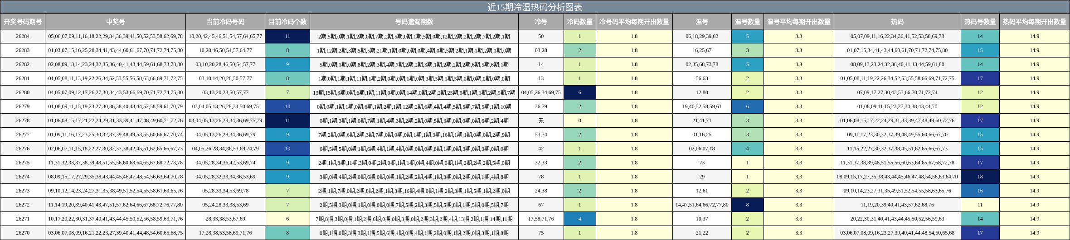Click 当前冷码号码 cell 03,13,20,28,50,57,77
This screenshot has width=1070, height=240.
point(225,92)
